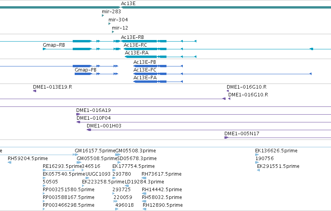The width and height of the screenshot is (331, 211).
Task: Click the RH73617.5prime light-blue arrow glyph
Action: coord(144,178)
